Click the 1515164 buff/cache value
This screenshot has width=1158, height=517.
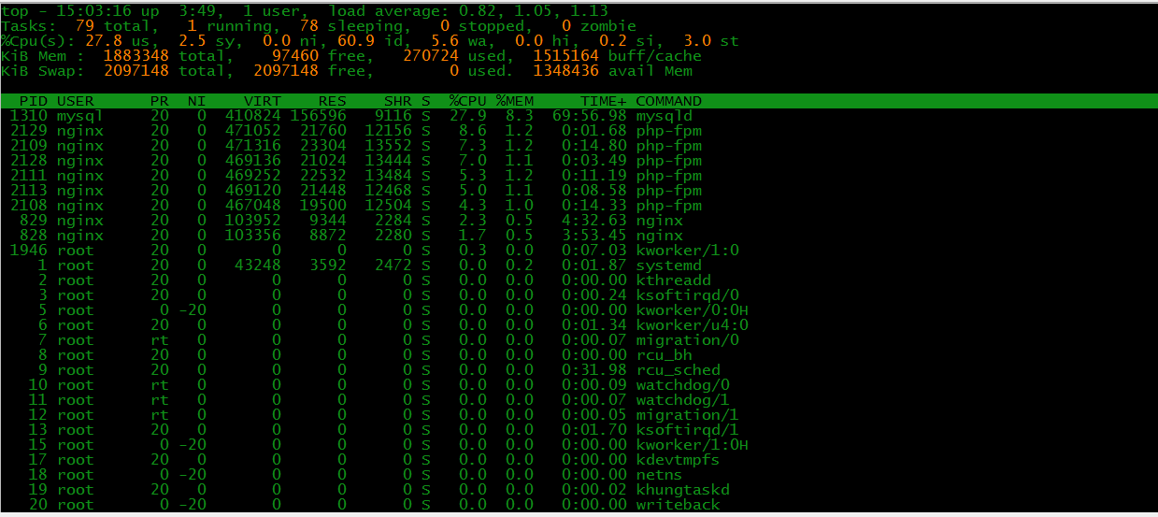[x=565, y=56]
